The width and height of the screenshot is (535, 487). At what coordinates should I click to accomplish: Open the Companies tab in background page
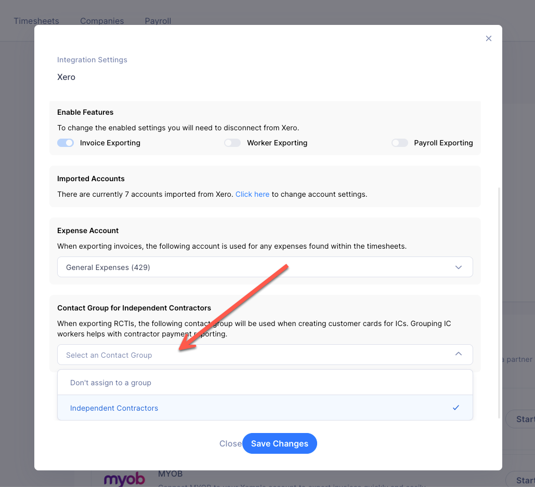coord(102,21)
